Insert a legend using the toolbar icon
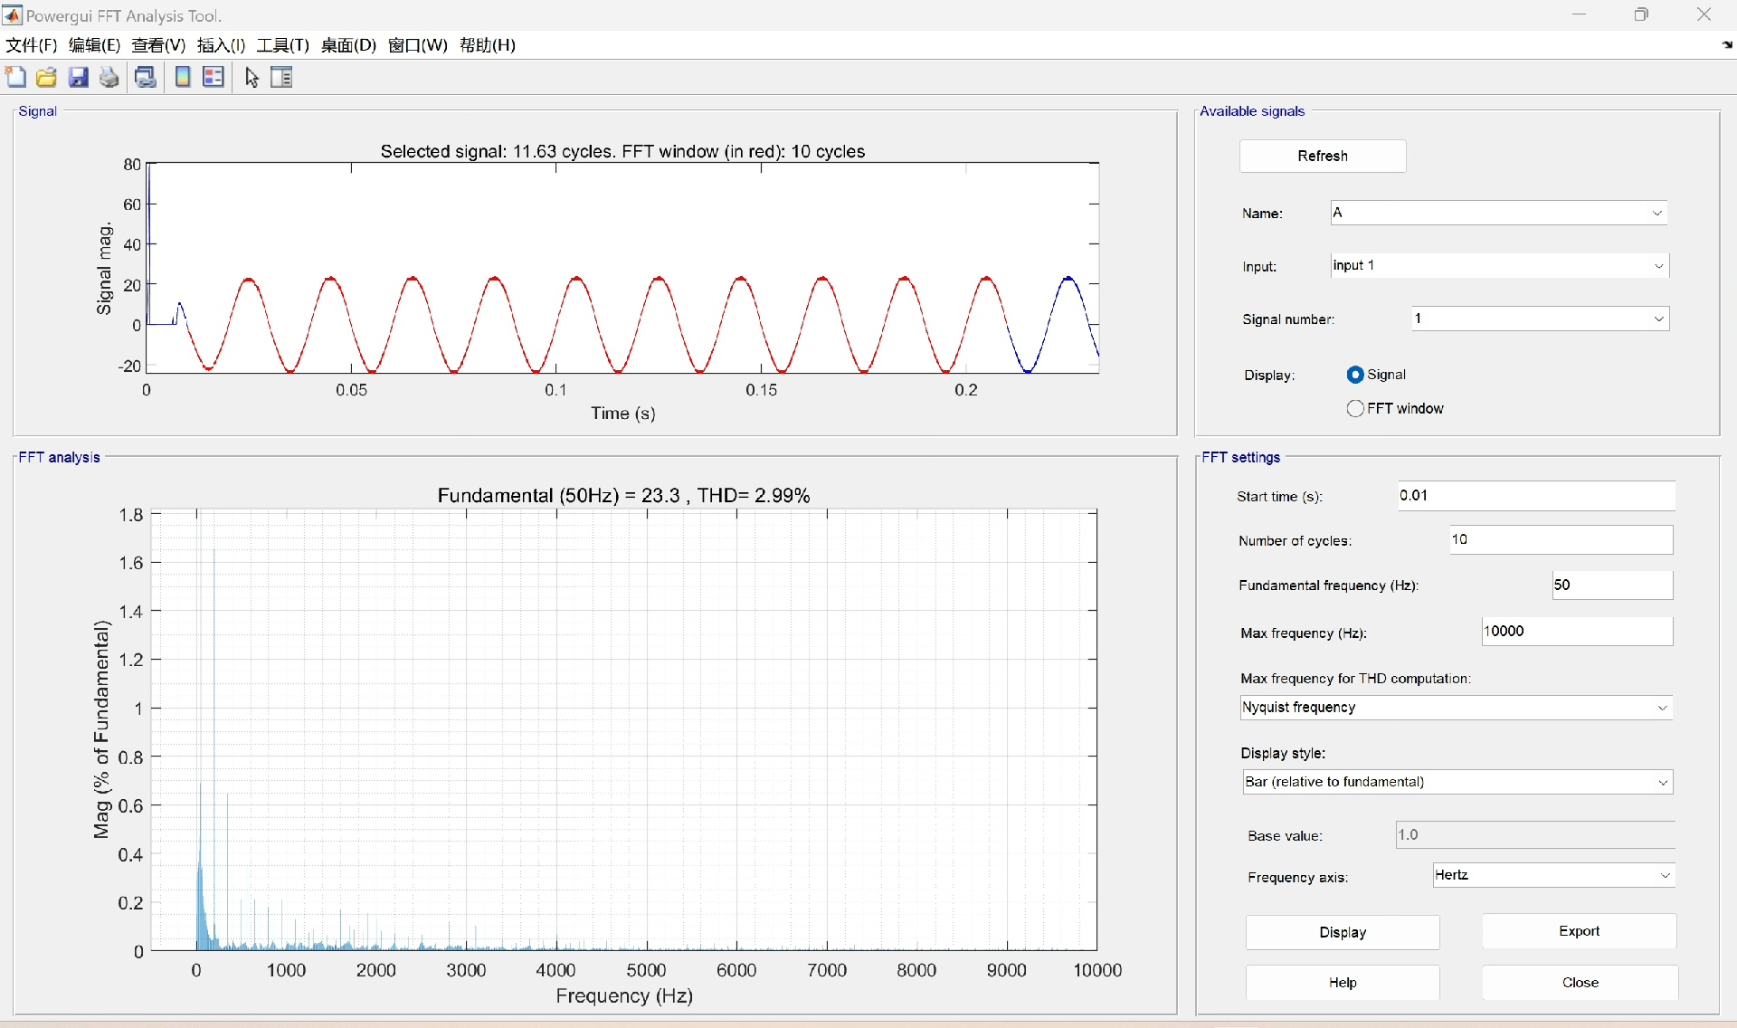The width and height of the screenshot is (1737, 1028). tap(214, 78)
